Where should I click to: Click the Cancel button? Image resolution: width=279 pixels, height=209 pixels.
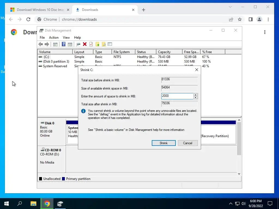(188, 143)
